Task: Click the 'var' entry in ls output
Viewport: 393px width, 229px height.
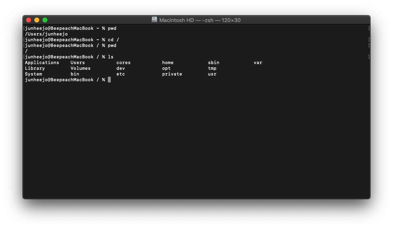Action: point(258,62)
